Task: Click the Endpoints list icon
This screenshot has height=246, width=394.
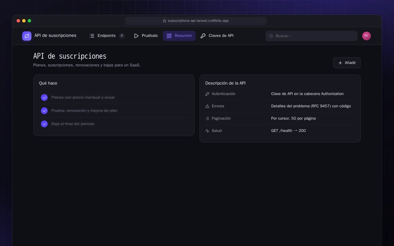Action: tap(92, 36)
